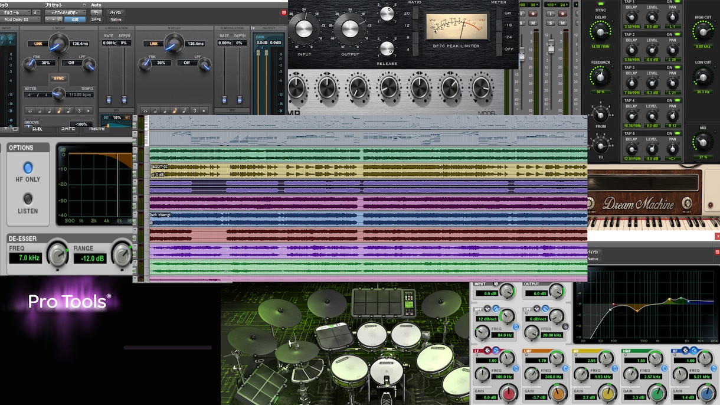Click the L Modulation RATE slider handle
This screenshot has width=720, height=405.
[x=109, y=99]
